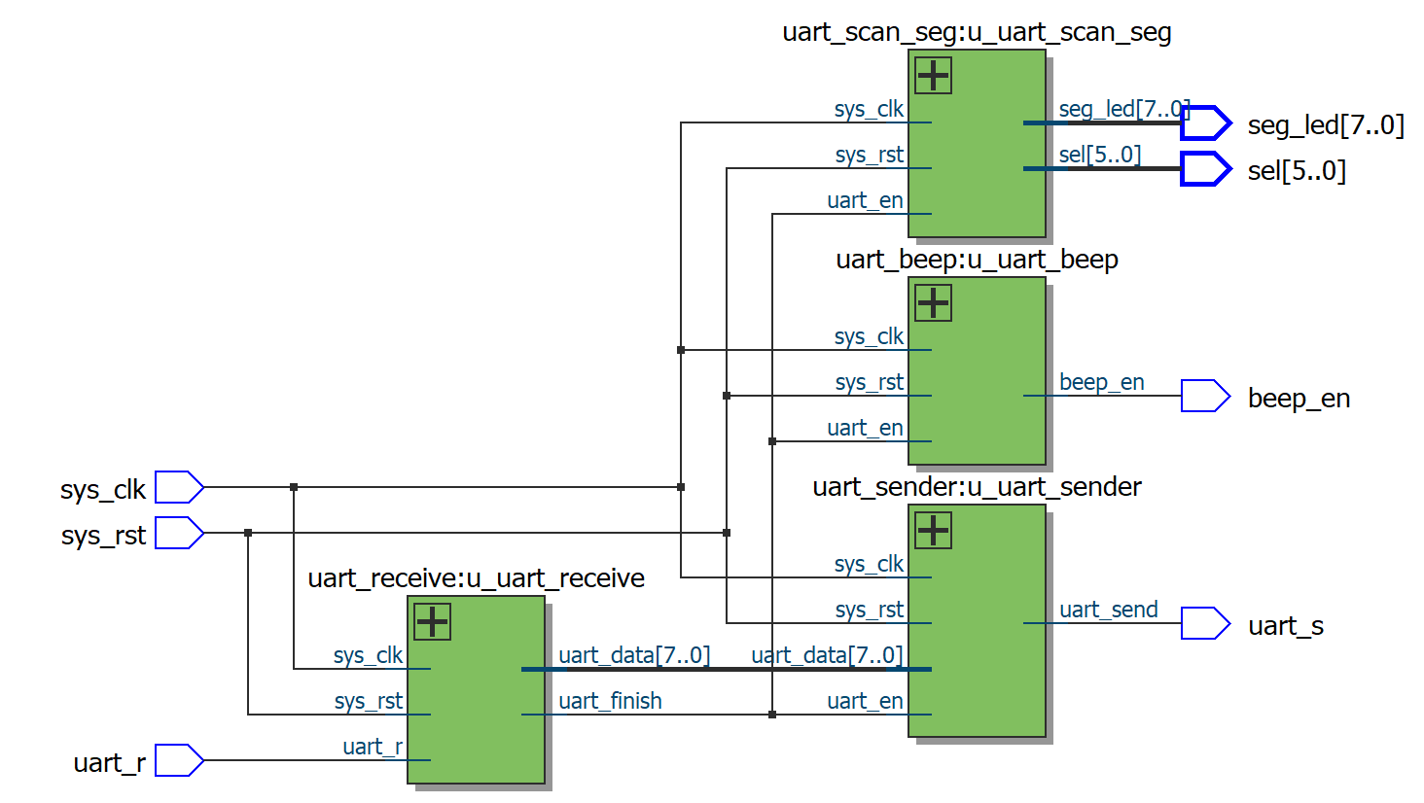Select uart_r port on uart_receive block
Image resolution: width=1424 pixels, height=803 pixels.
pos(373,747)
